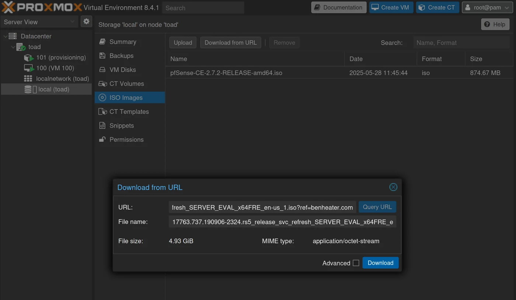Open the CT Templates section
This screenshot has height=300, width=516.
[x=129, y=112]
